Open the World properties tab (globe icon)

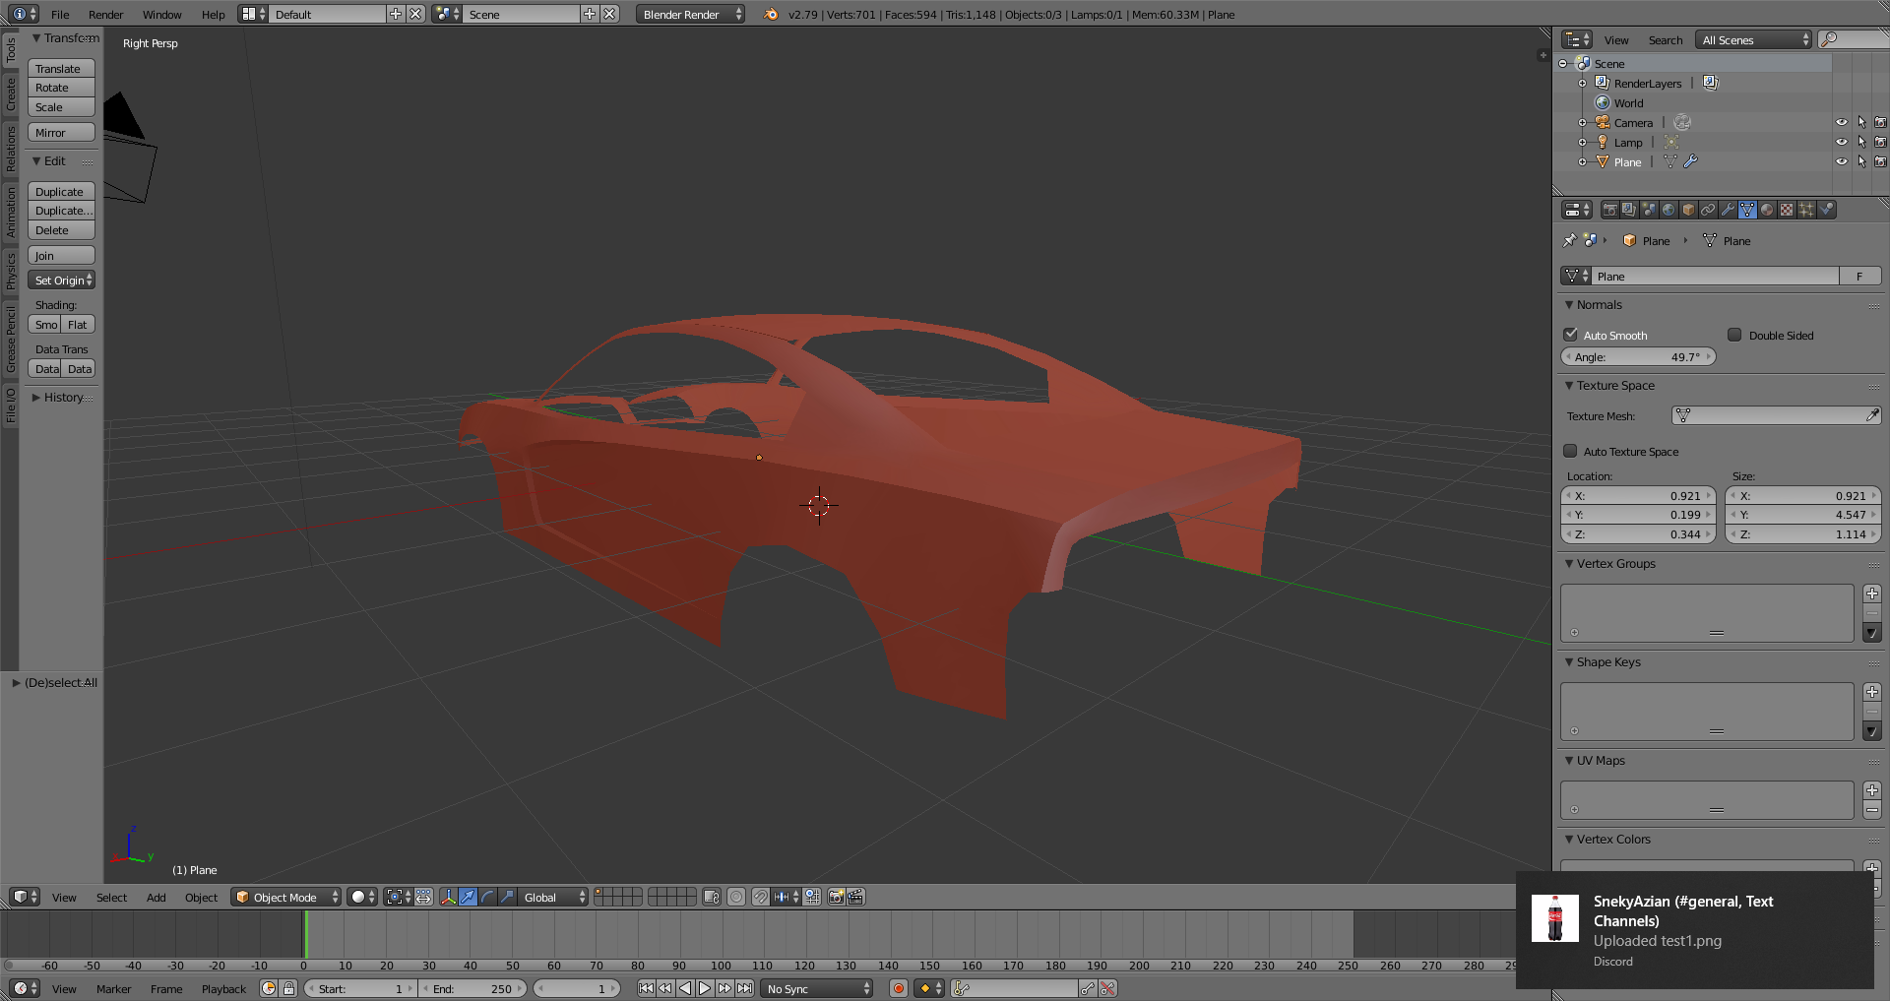[1669, 210]
